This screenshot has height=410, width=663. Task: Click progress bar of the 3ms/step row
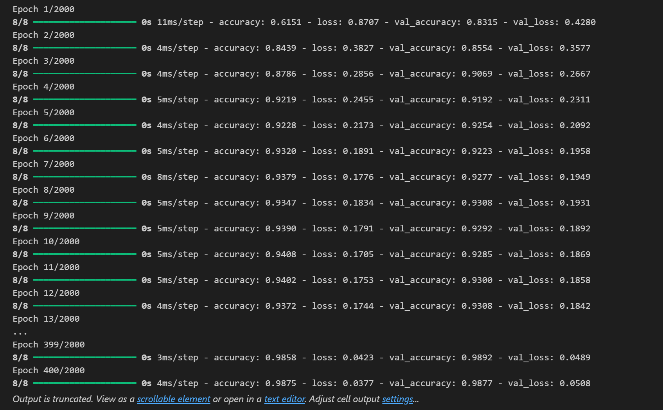pyautogui.click(x=85, y=357)
